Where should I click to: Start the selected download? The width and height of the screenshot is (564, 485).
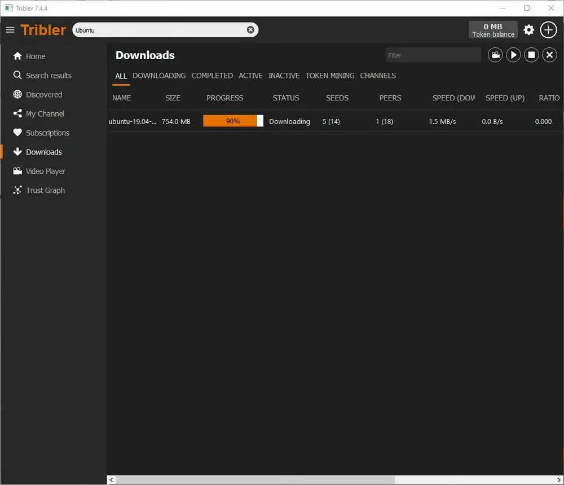(513, 55)
